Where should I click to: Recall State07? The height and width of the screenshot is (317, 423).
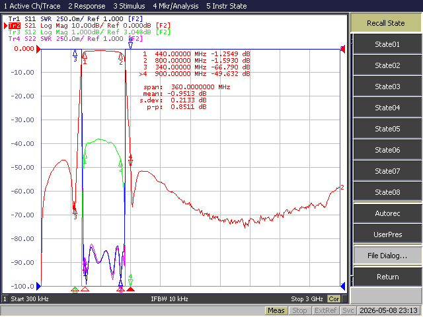click(x=387, y=171)
